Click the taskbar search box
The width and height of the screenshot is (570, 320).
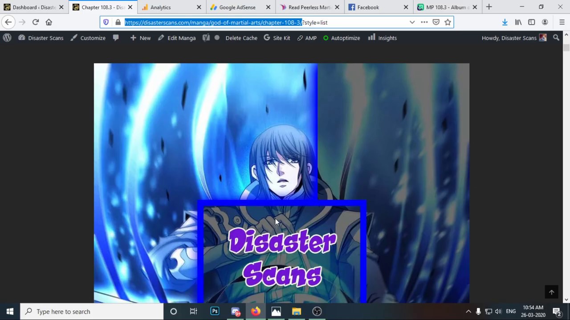click(x=92, y=312)
